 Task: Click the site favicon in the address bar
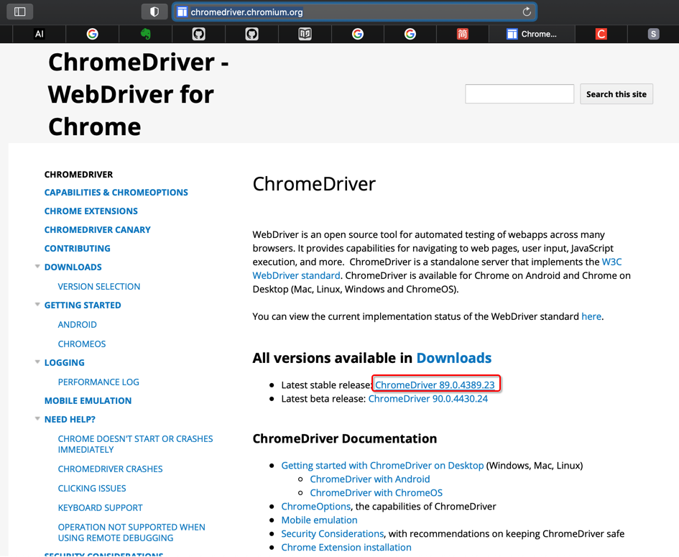[x=183, y=11]
